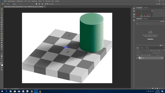Click the layer thumbnail

tap(140, 58)
